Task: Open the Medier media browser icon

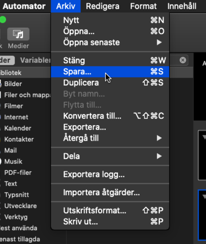Action: pyautogui.click(x=18, y=34)
